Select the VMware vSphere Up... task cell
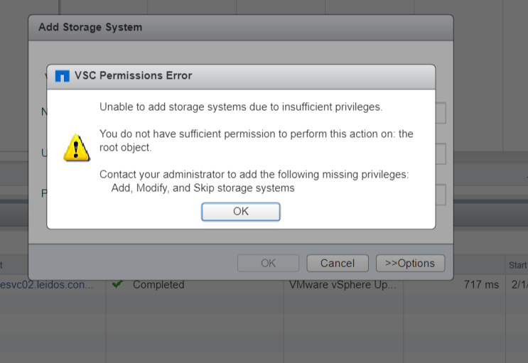The image size is (528, 363). (342, 285)
